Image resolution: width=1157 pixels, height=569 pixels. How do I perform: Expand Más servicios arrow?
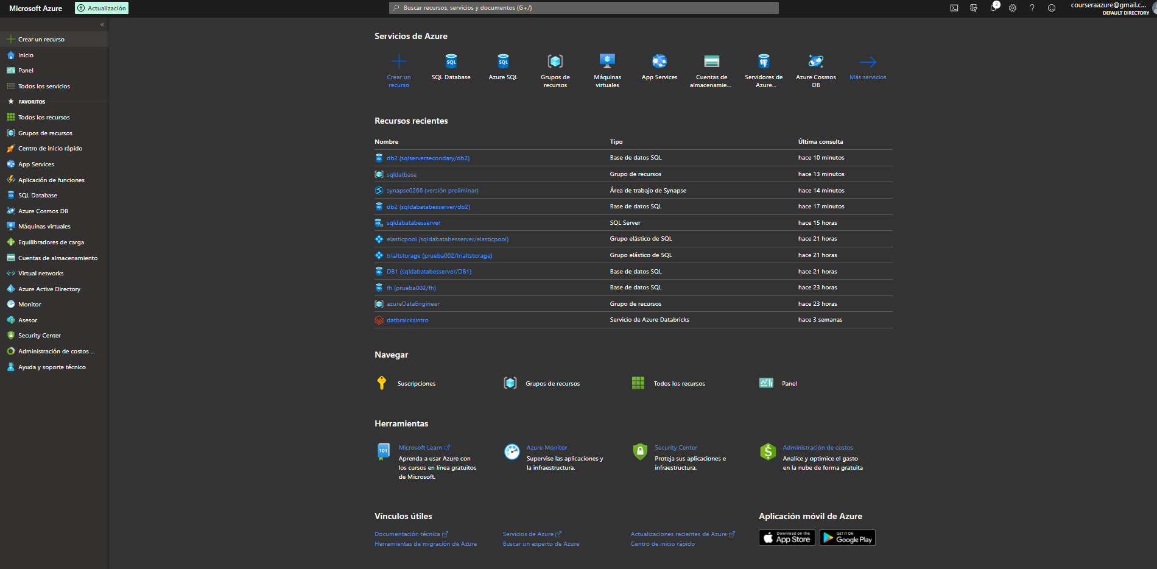(x=868, y=62)
